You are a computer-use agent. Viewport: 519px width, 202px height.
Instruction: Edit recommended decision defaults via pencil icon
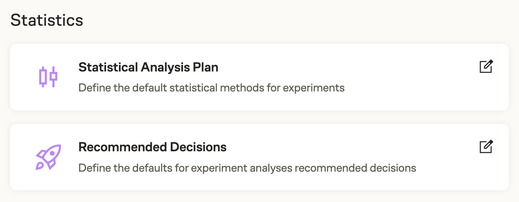(x=486, y=147)
